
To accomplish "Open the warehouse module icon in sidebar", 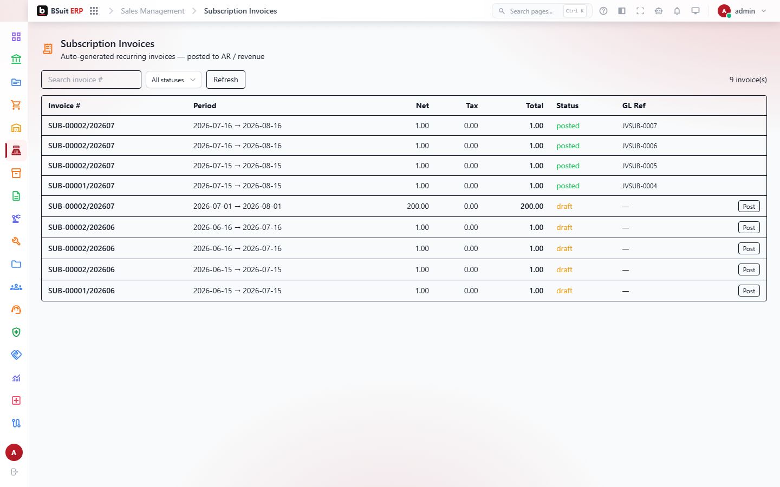I will pyautogui.click(x=16, y=128).
